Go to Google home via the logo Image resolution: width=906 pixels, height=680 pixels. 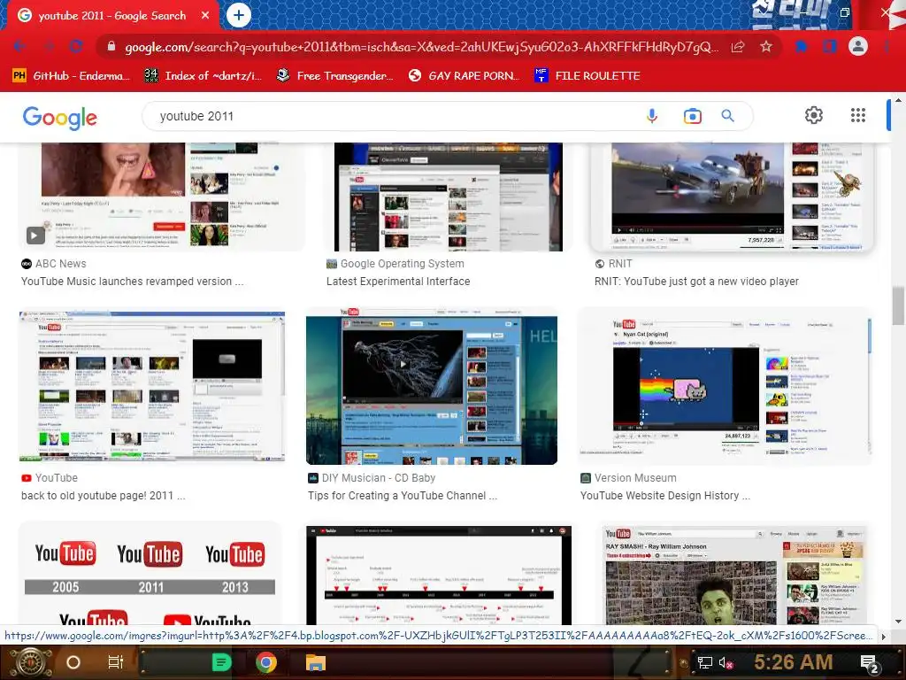(x=60, y=118)
